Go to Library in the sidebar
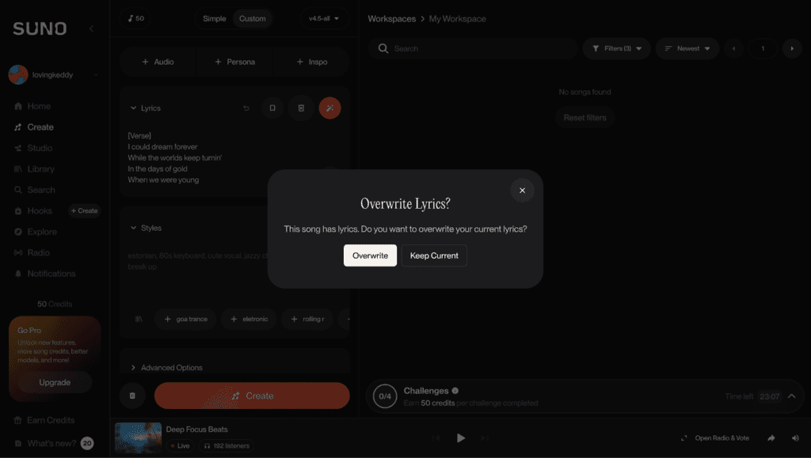This screenshot has height=458, width=811. point(40,169)
